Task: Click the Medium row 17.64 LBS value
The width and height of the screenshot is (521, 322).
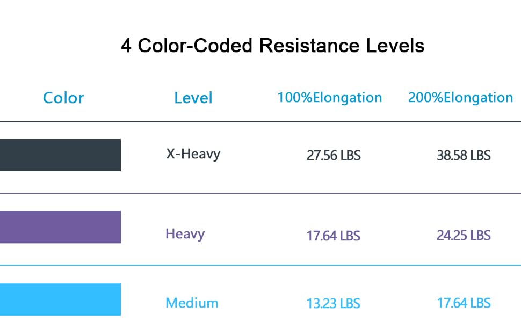Action: (x=464, y=303)
